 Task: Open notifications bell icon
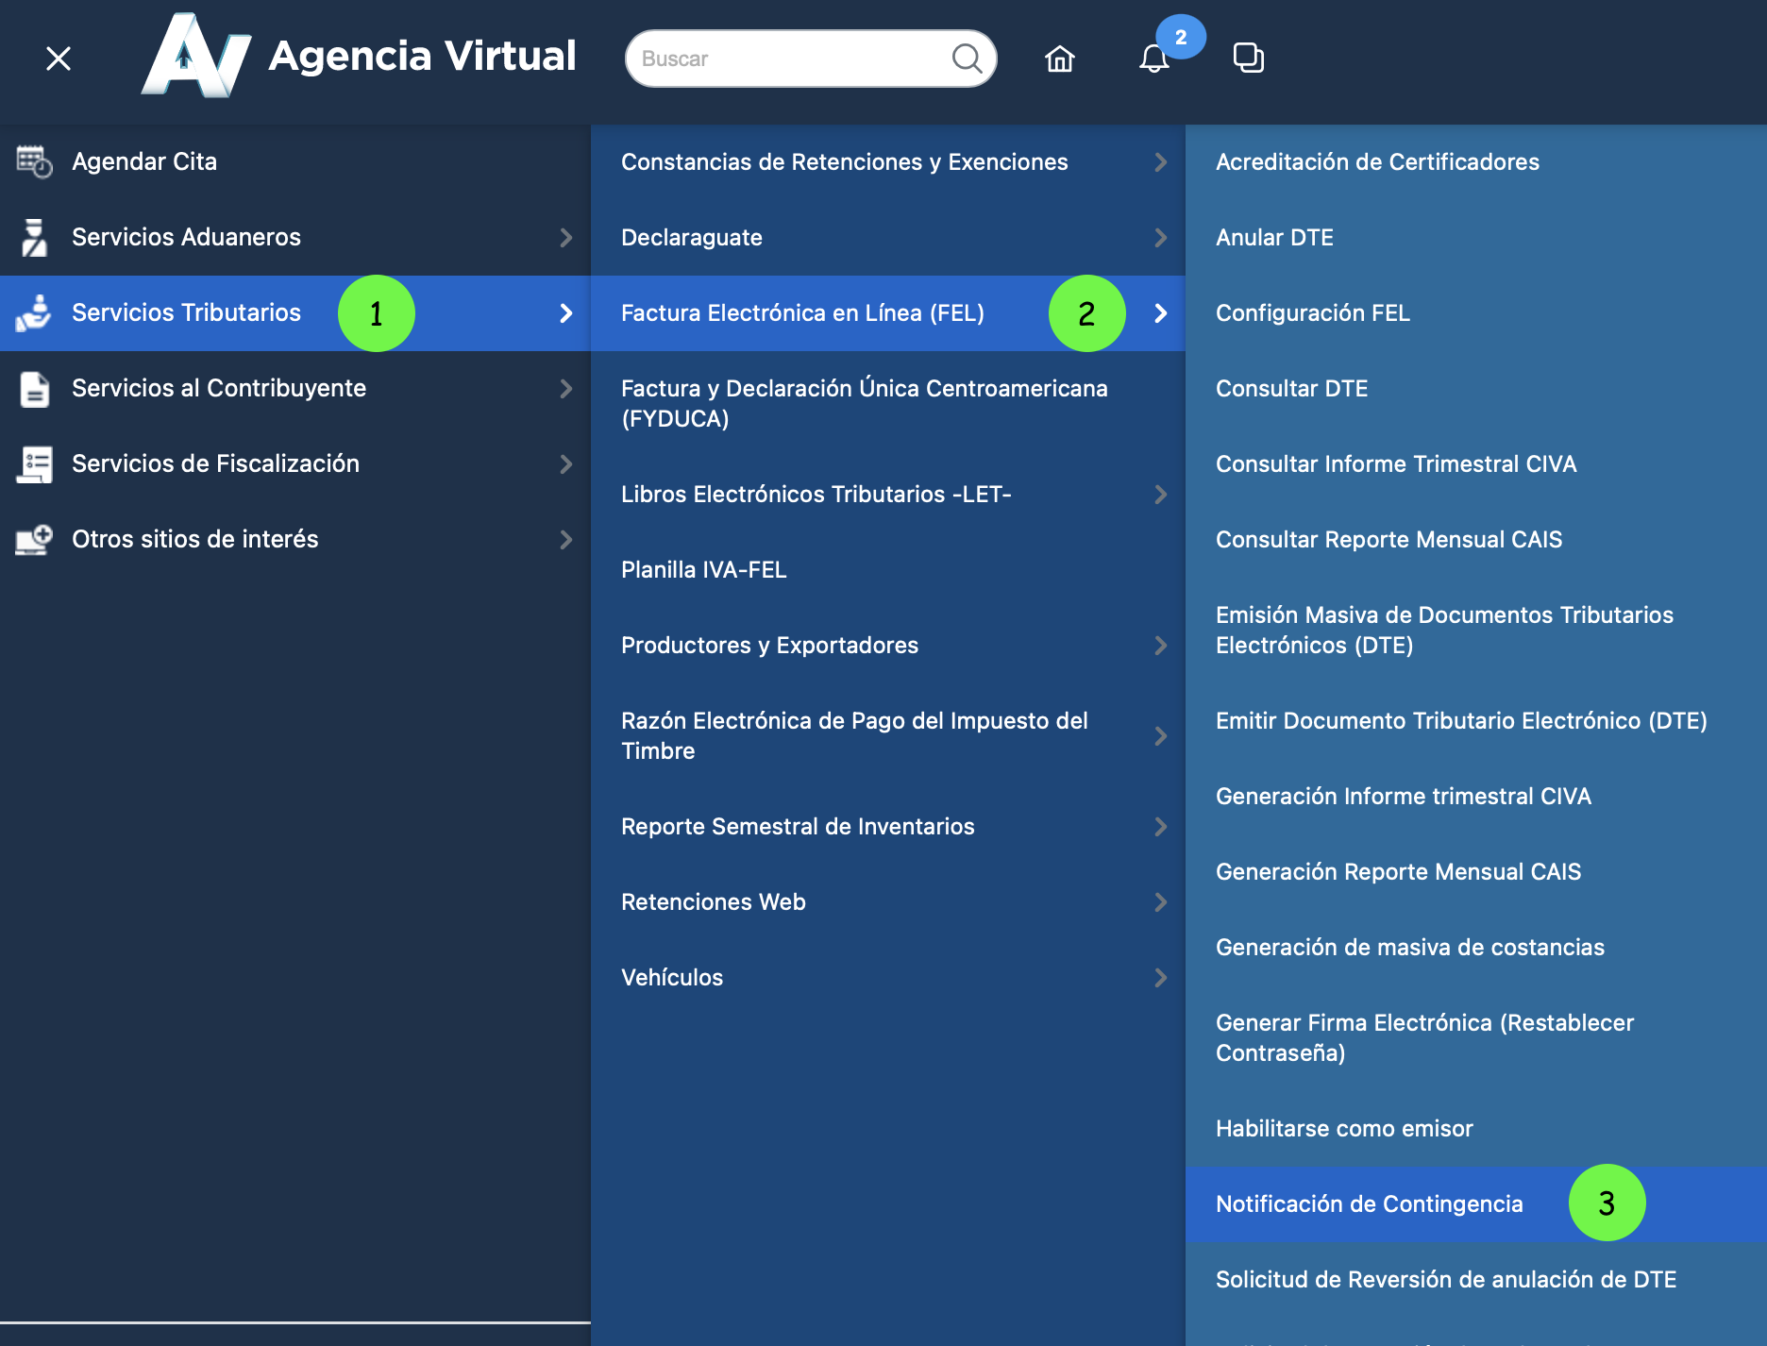point(1153,59)
